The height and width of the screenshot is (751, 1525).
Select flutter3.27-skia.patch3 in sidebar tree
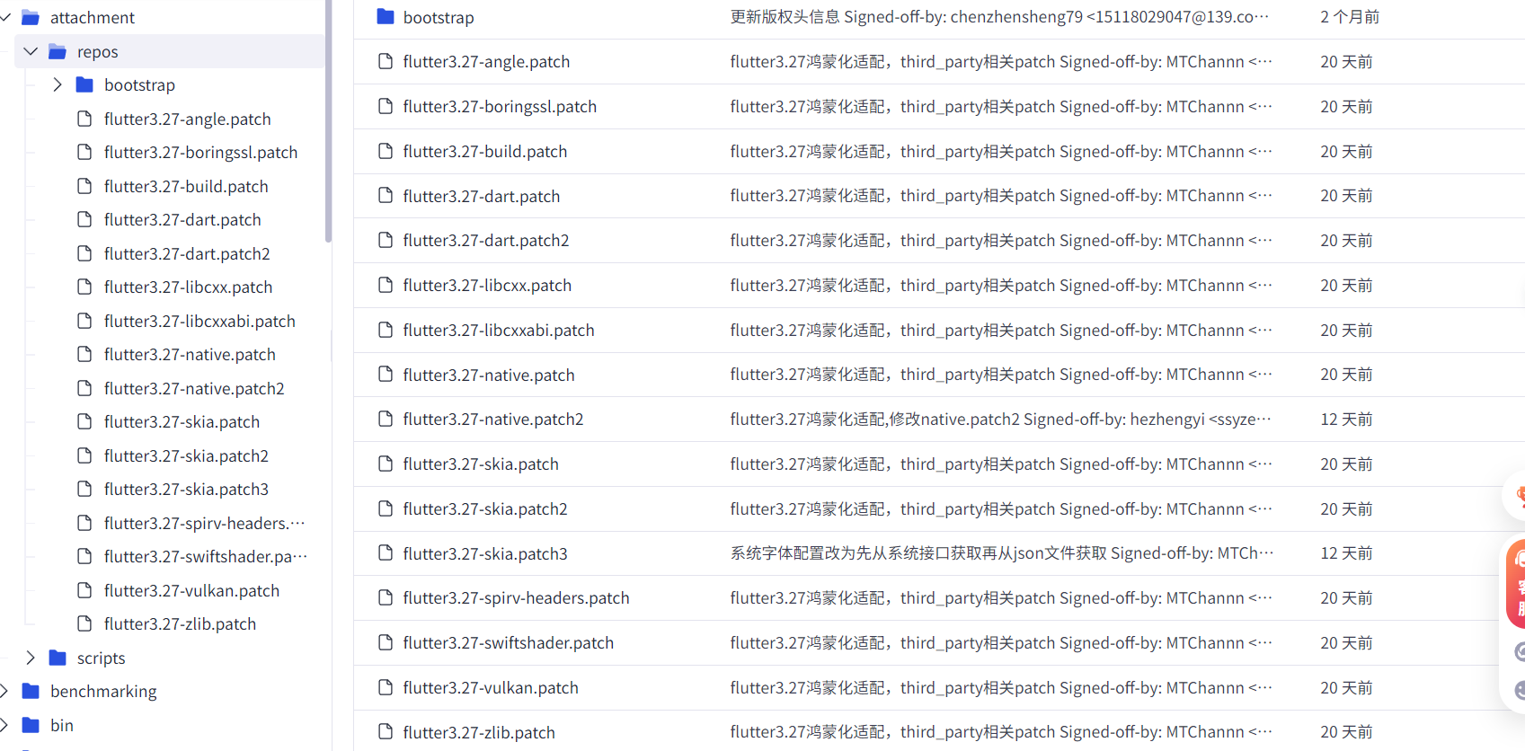[186, 489]
